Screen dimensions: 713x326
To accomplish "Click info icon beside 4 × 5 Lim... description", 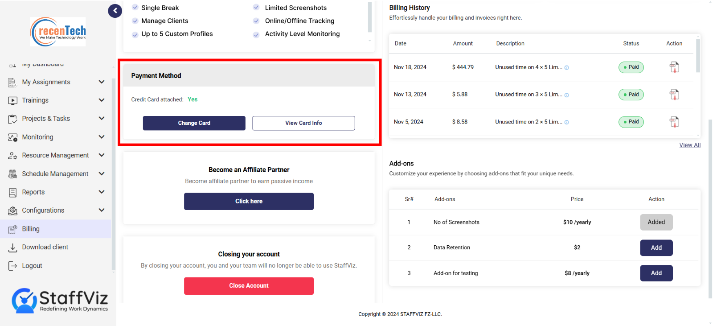I will click(567, 68).
